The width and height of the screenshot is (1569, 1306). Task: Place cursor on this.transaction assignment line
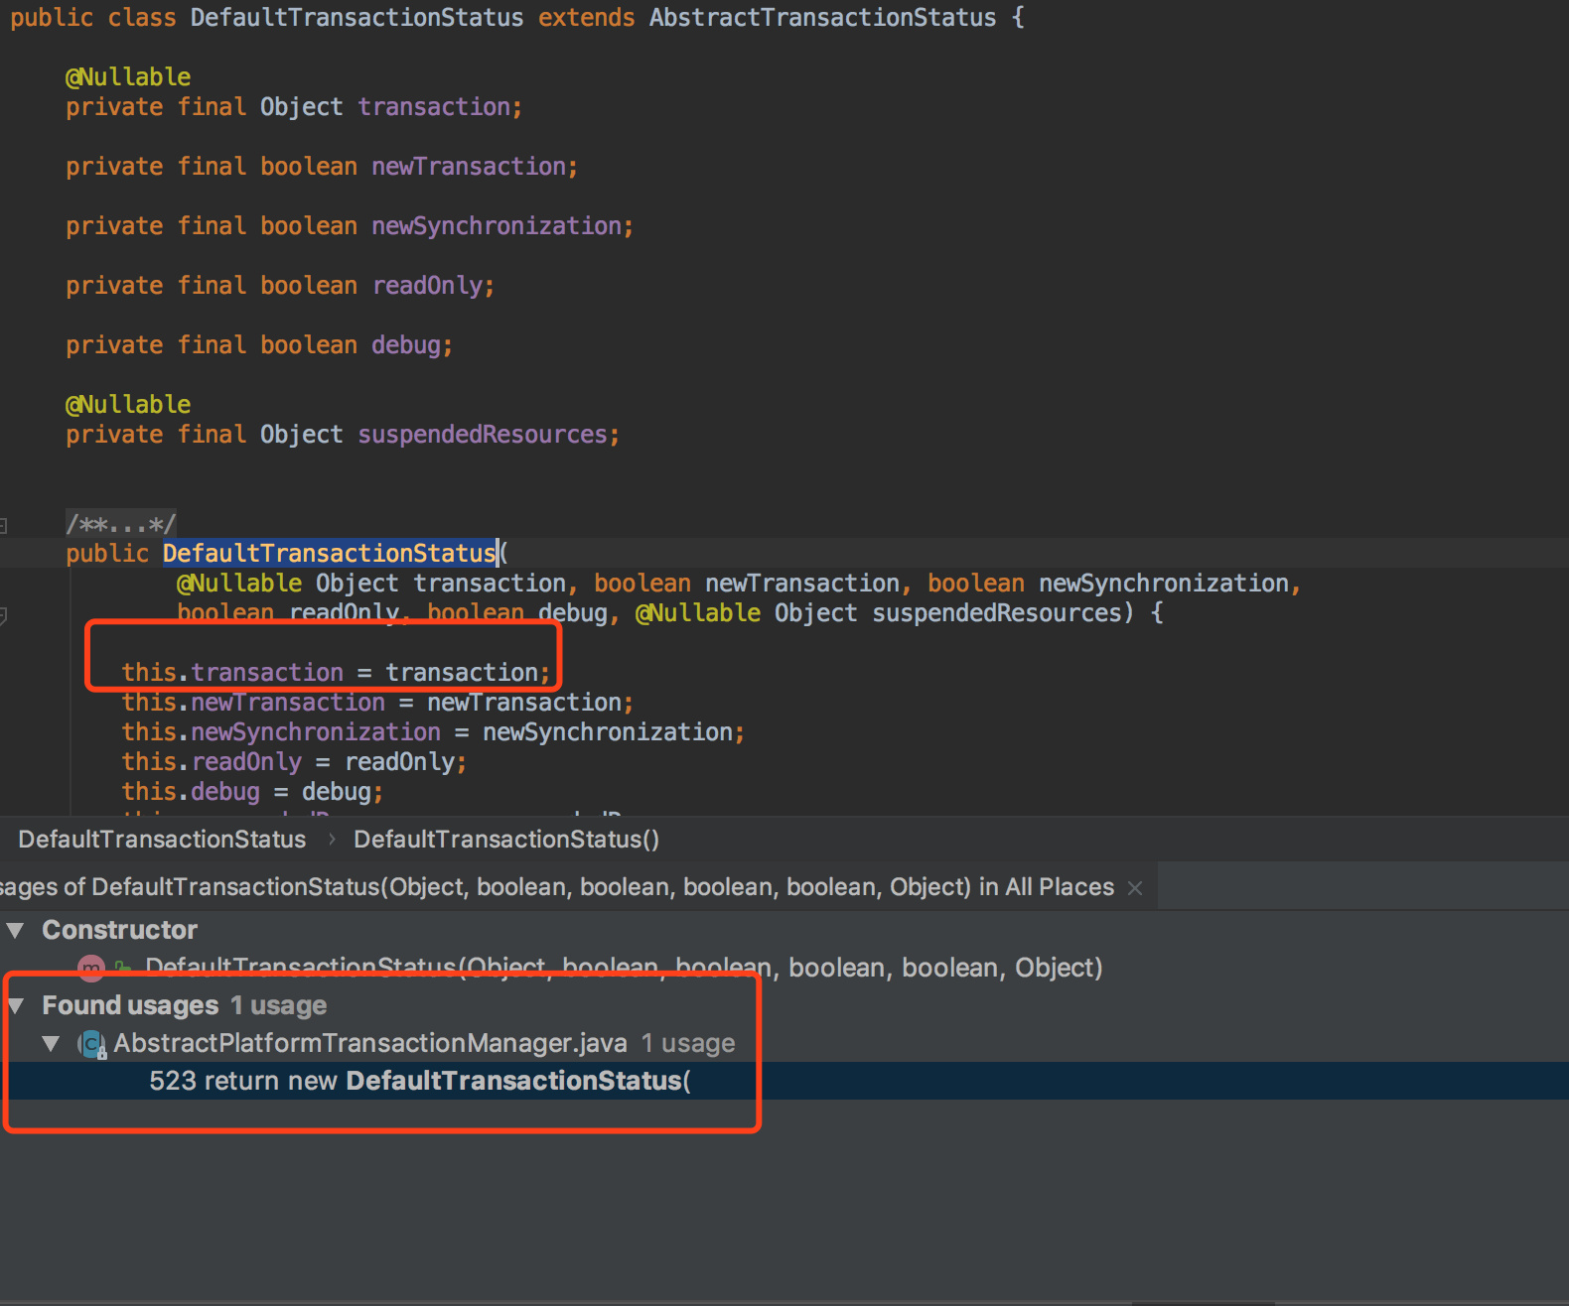335,673
